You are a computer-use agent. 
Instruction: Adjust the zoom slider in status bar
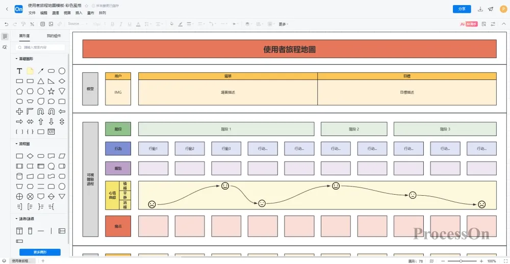(461, 261)
